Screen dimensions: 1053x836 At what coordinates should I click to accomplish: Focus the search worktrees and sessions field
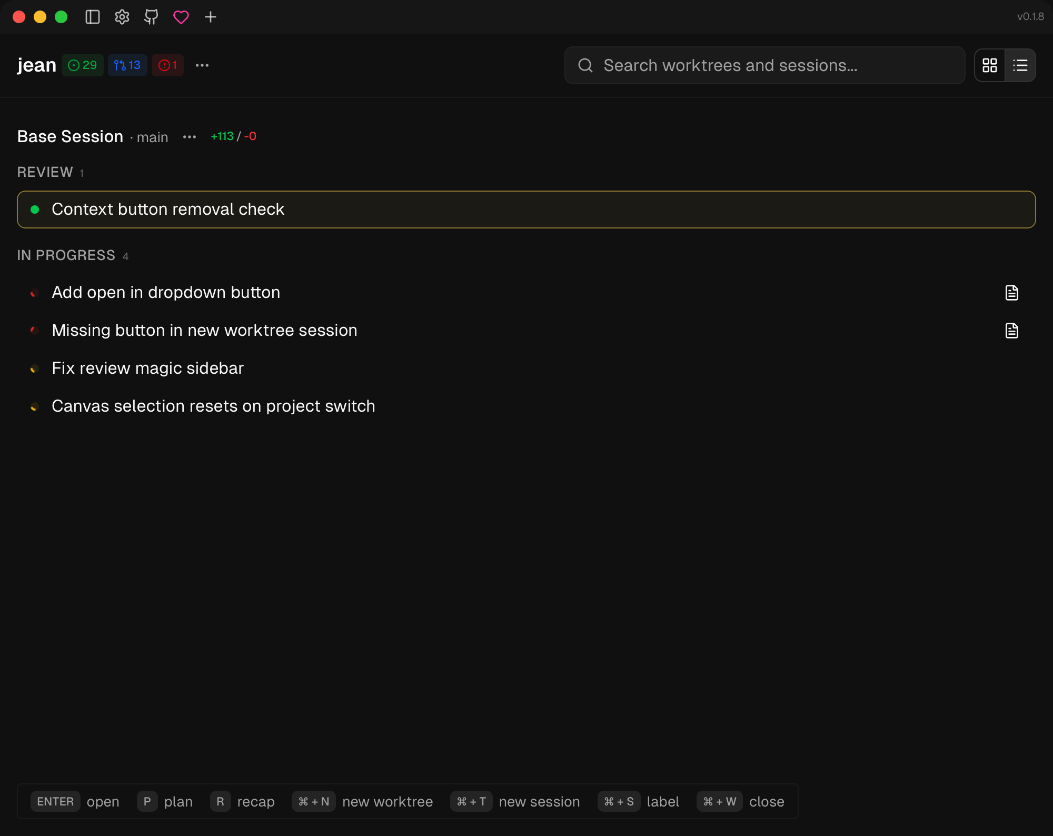pyautogui.click(x=764, y=65)
